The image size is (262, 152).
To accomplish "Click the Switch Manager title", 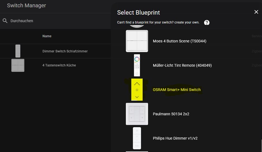I will (x=27, y=5).
